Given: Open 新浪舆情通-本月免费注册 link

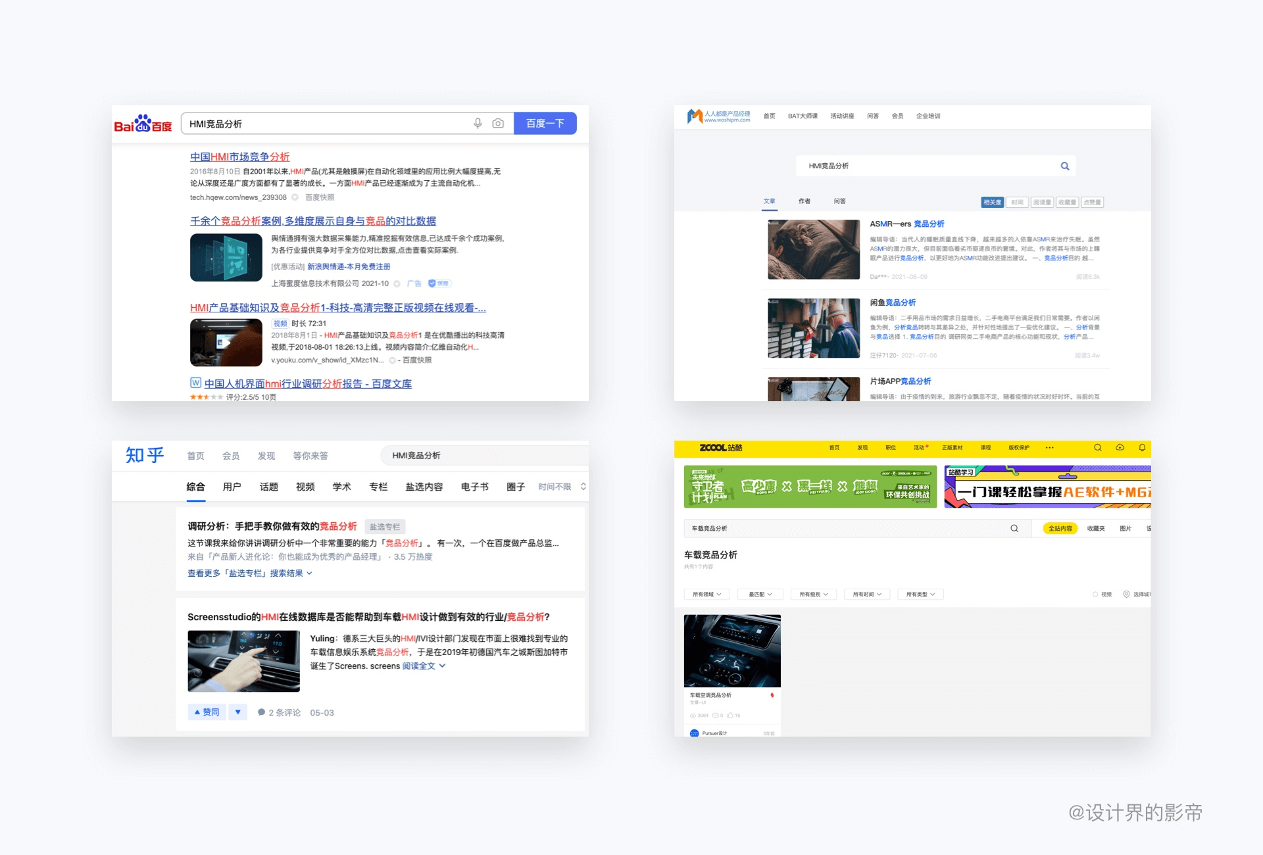Looking at the screenshot, I should click(349, 266).
